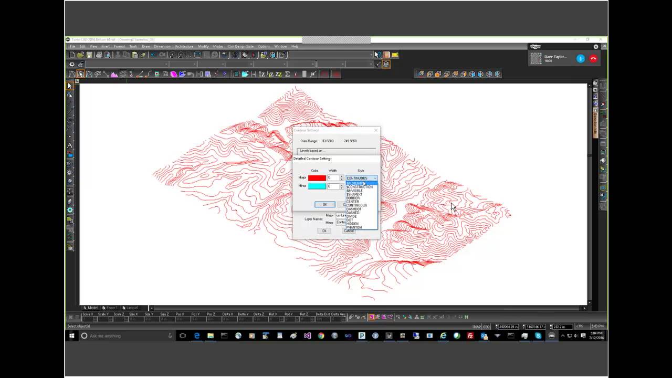The image size is (672, 378).
Task: Click the Open file folder icon
Action: tap(80, 55)
